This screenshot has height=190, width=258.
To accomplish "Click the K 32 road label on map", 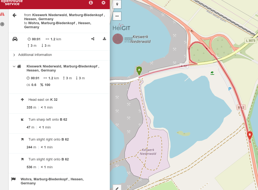I will (x=184, y=66).
